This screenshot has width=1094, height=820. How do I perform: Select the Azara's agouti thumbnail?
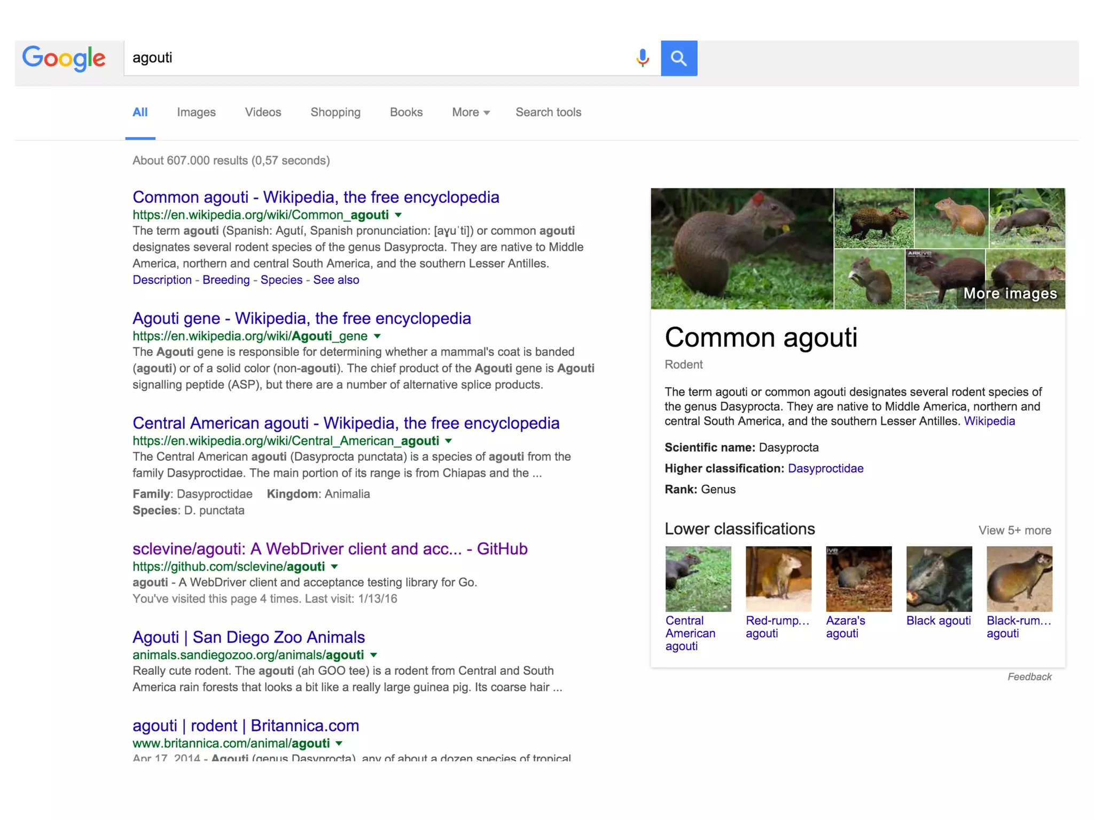click(x=858, y=579)
